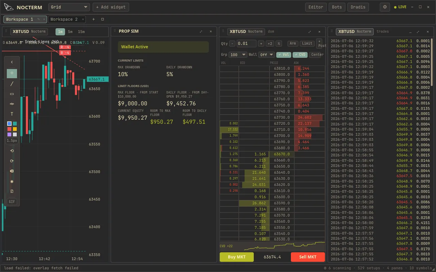Image resolution: width=436 pixels, height=272 pixels.
Task: Select the crosshair cursor tool
Action: pyautogui.click(x=12, y=73)
